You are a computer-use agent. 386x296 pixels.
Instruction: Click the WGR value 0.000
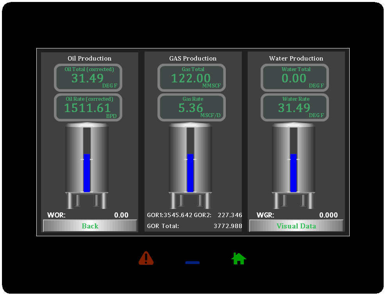pyautogui.click(x=328, y=215)
